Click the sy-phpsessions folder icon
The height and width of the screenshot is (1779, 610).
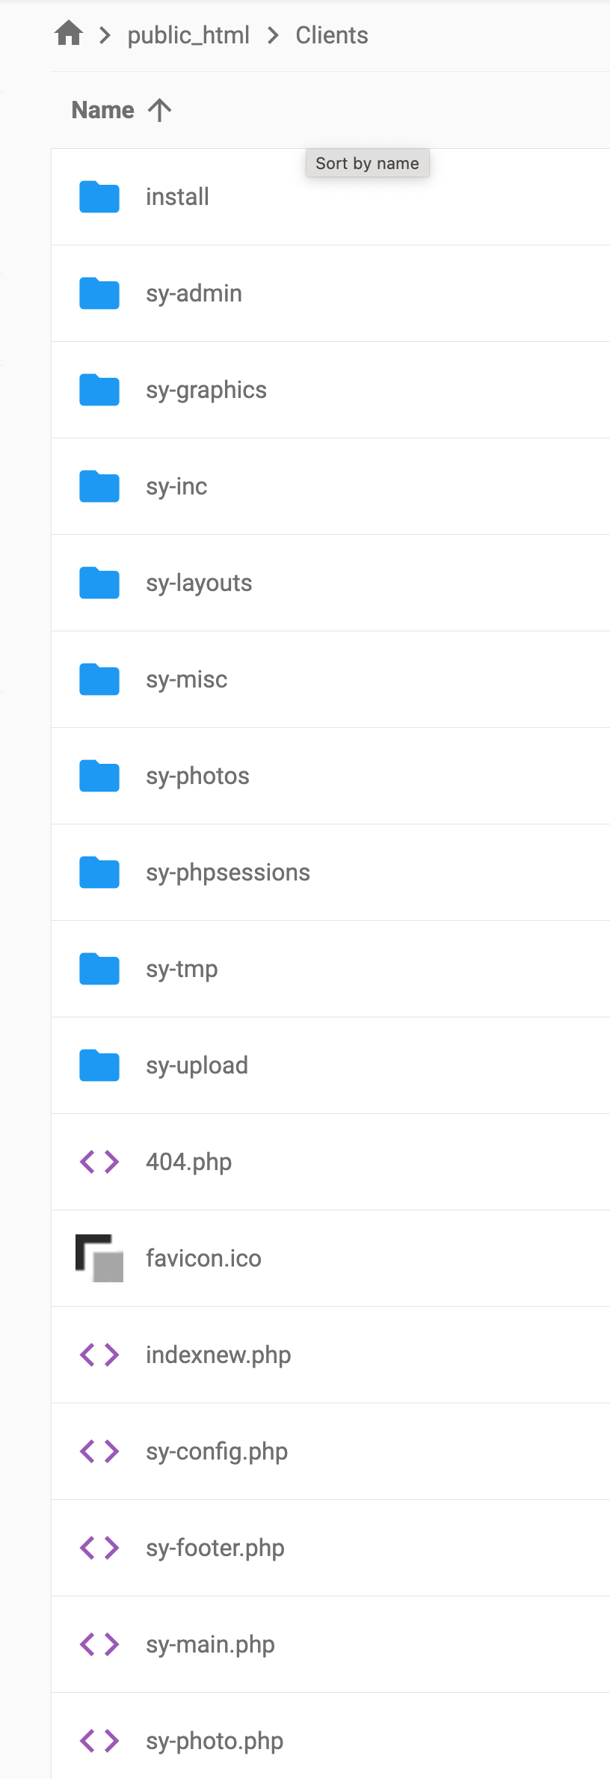pos(99,872)
